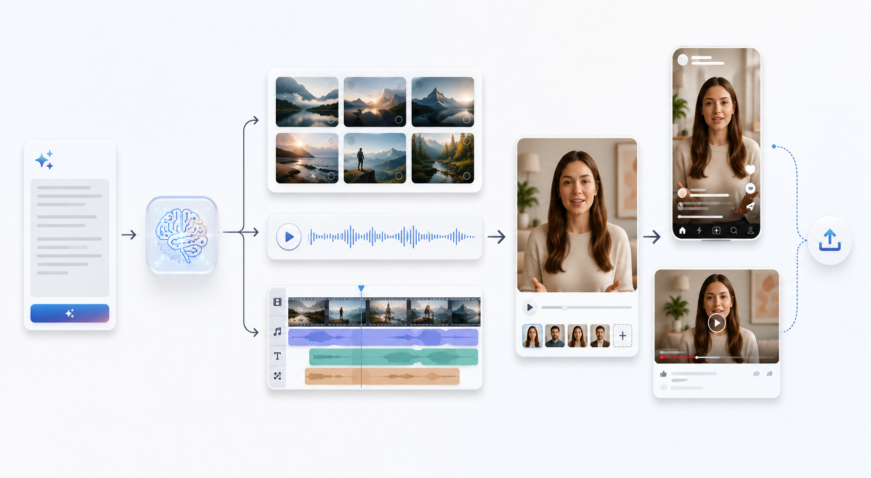Tap the search icon in phone nav
The image size is (871, 478).
point(734,231)
